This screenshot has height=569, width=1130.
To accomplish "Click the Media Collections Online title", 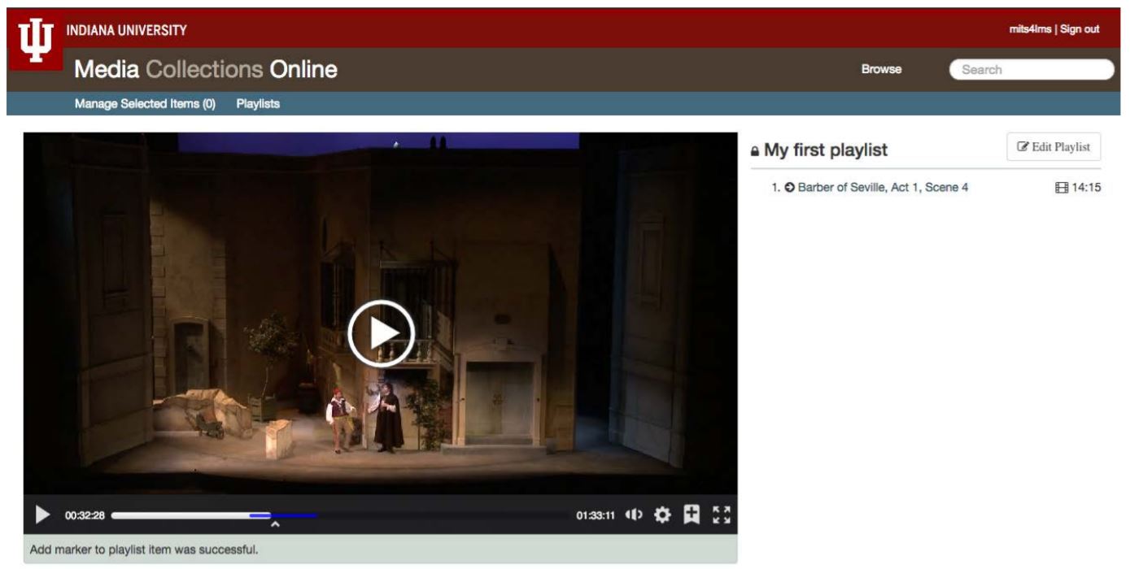I will point(206,70).
